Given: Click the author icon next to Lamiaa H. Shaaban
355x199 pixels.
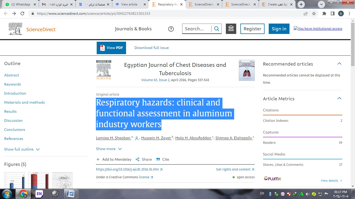Looking at the screenshot, I should pyautogui.click(x=137, y=138).
